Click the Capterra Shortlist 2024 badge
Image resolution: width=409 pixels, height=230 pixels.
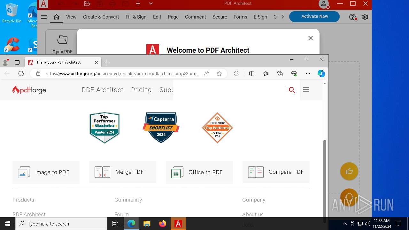161,127
